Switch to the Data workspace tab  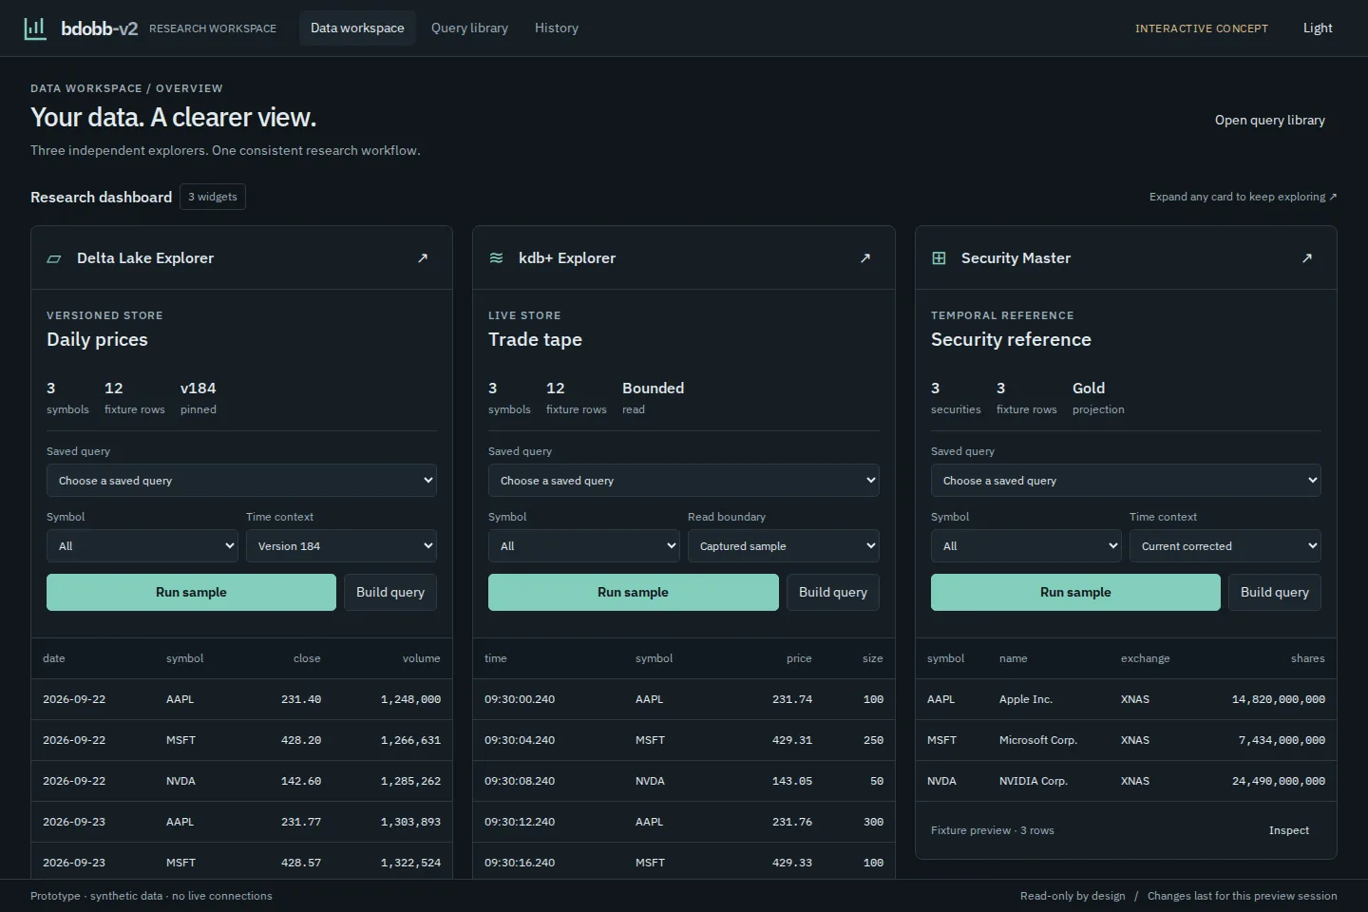tap(357, 28)
